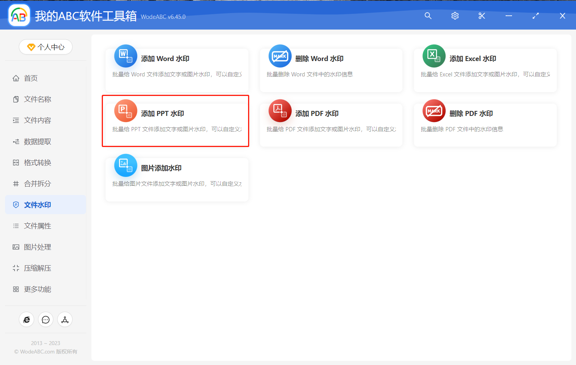Open the 删除 PDF 水印 tool

(485, 125)
